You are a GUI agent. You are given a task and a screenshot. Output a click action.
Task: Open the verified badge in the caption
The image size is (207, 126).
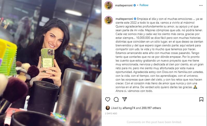click(135, 19)
